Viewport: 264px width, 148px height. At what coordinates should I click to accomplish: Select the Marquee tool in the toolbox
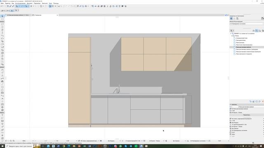(x=2, y=19)
